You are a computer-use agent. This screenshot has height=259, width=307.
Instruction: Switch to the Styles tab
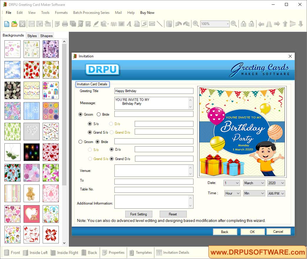tap(32, 36)
